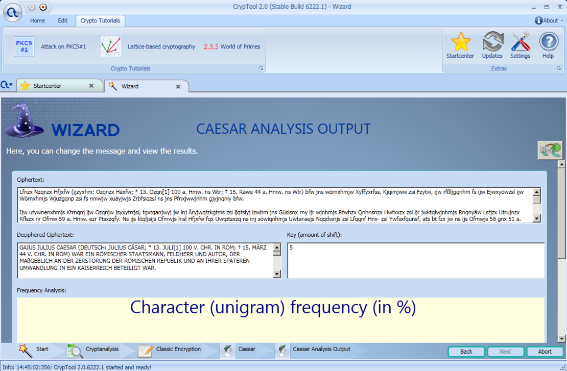Click the Ciphertext scrollbar down arrow
This screenshot has height=371, width=567.
pyautogui.click(x=537, y=218)
